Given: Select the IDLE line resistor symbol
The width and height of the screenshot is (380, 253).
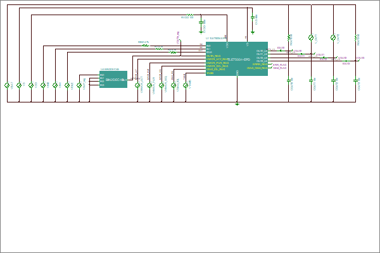Looking at the screenshot, I should click(x=173, y=52).
